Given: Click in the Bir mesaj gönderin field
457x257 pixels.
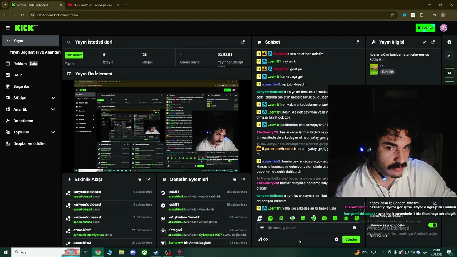Looking at the screenshot, I should pos(308,228).
